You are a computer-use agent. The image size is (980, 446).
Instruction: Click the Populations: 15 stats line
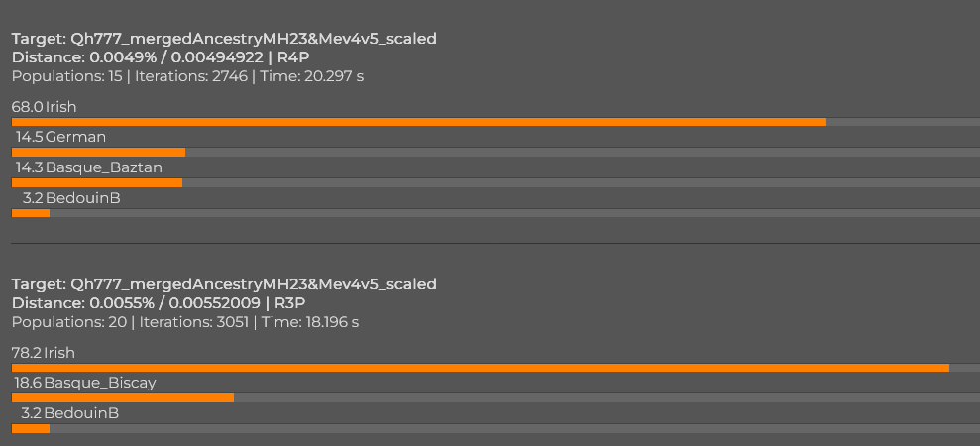[187, 76]
